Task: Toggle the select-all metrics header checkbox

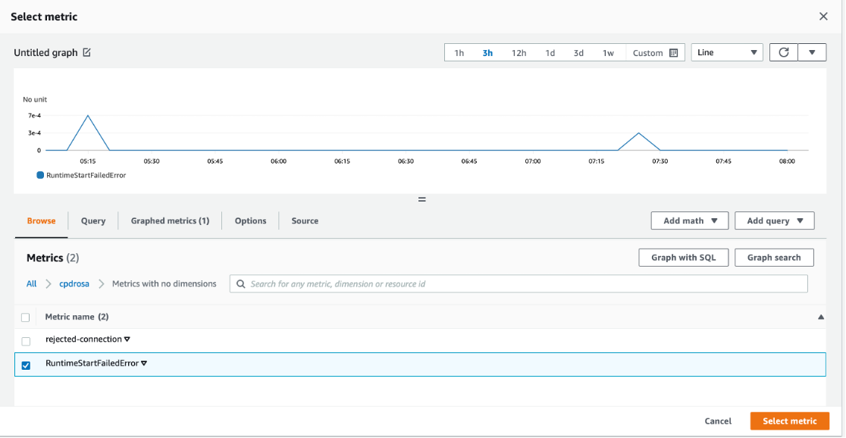Action: tap(25, 317)
